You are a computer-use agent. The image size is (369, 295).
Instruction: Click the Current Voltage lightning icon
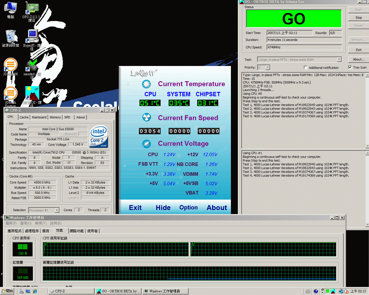tap(146, 143)
